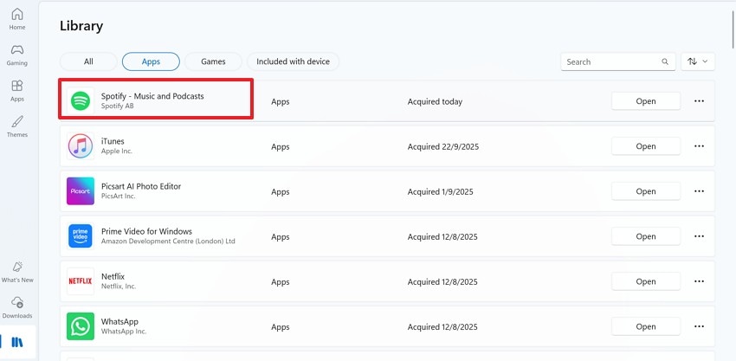Image resolution: width=736 pixels, height=361 pixels.
Task: Click the iTunes app icon
Action: click(x=81, y=146)
